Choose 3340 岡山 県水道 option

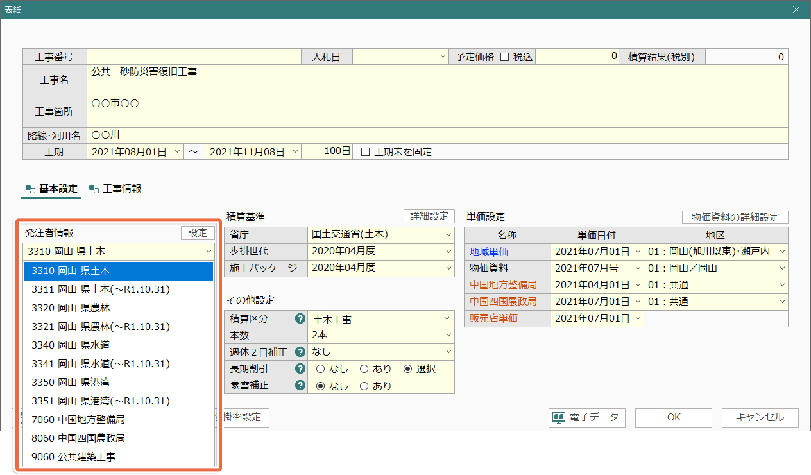coord(119,345)
